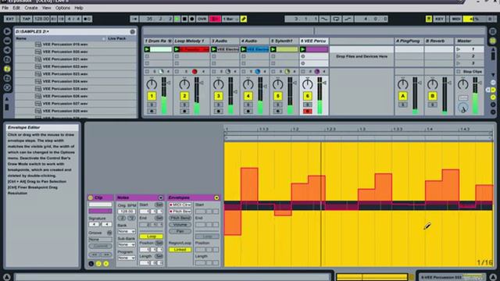Toggle track 6 activator button
The image size is (500, 281).
307,96
